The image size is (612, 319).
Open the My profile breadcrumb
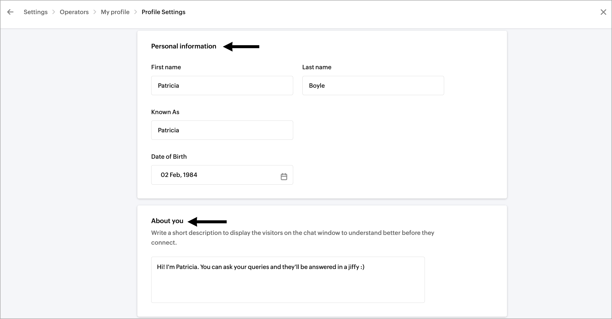[x=115, y=12]
